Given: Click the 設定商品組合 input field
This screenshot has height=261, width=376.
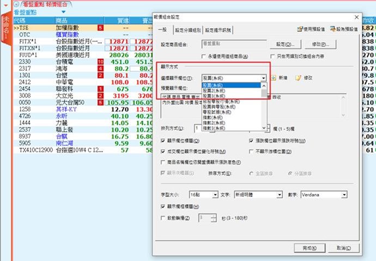Looking at the screenshot, I should tap(234, 44).
